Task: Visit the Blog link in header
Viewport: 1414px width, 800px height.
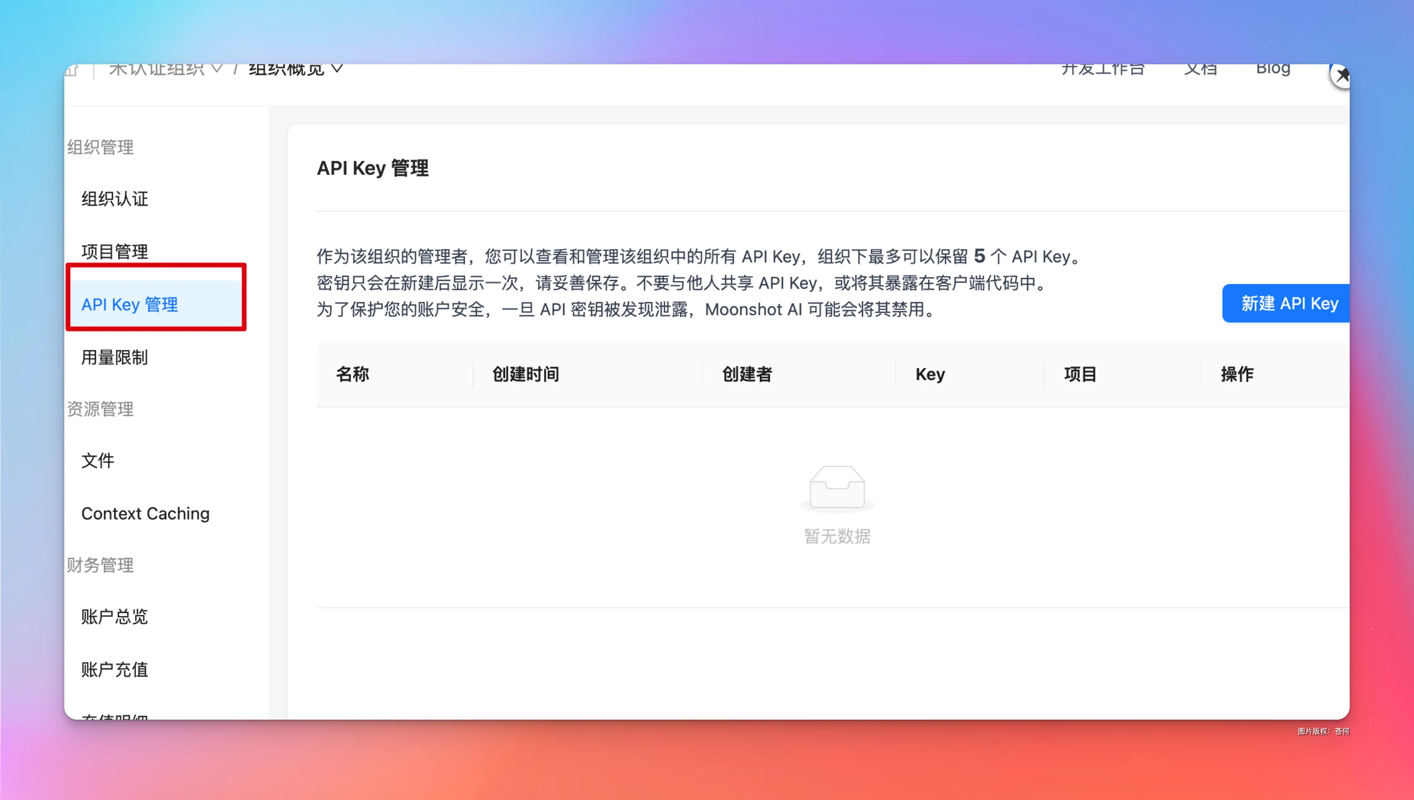Action: click(1273, 70)
